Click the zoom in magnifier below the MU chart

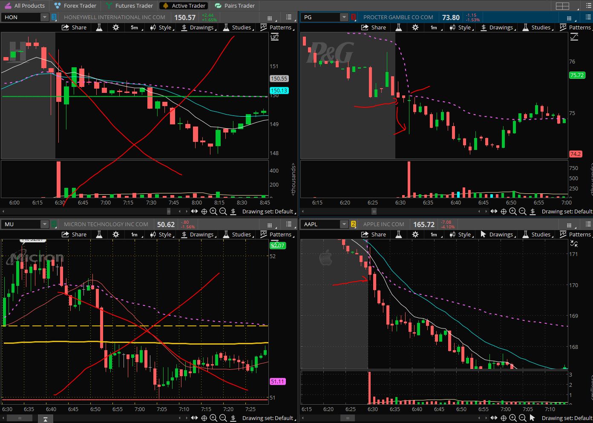213,418
